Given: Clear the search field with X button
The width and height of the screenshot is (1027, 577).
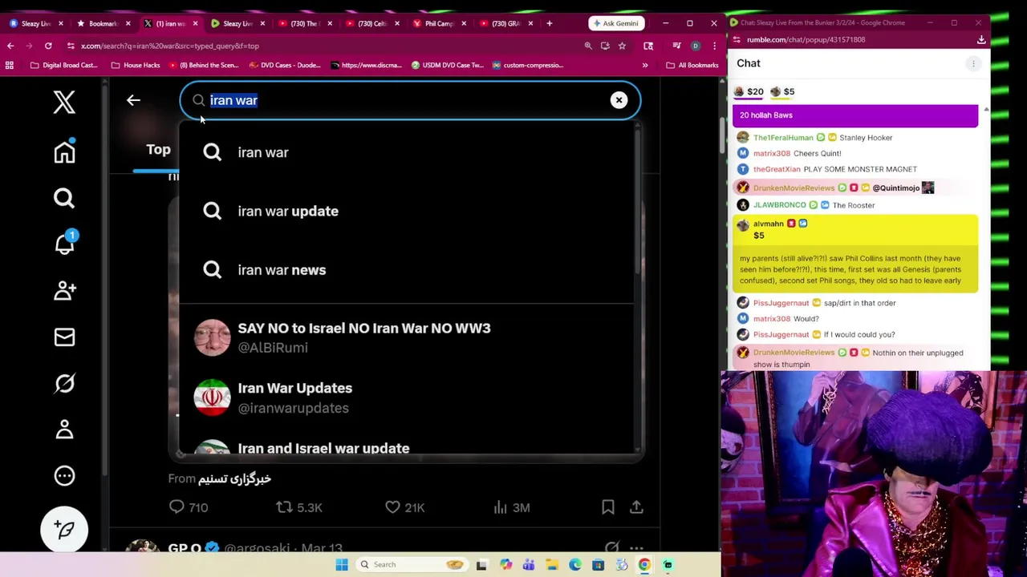Looking at the screenshot, I should 619,100.
